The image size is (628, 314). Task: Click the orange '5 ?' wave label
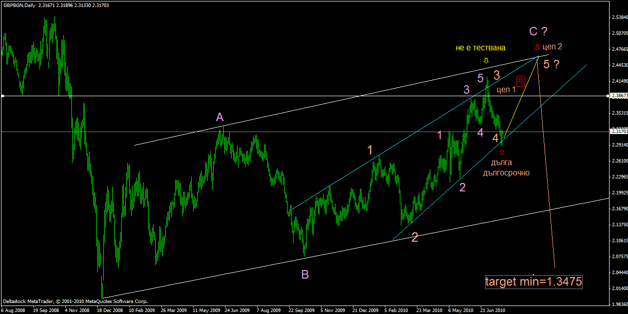552,64
